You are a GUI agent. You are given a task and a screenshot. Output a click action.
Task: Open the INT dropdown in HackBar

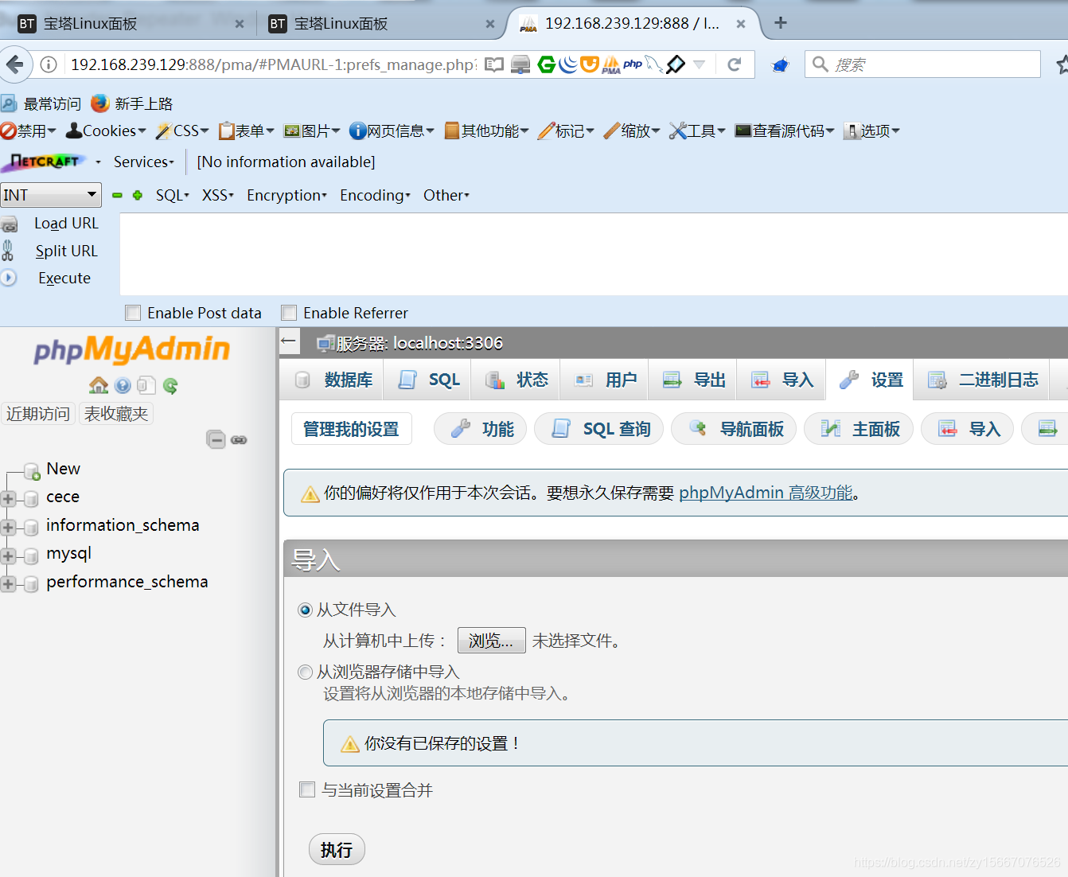(51, 195)
